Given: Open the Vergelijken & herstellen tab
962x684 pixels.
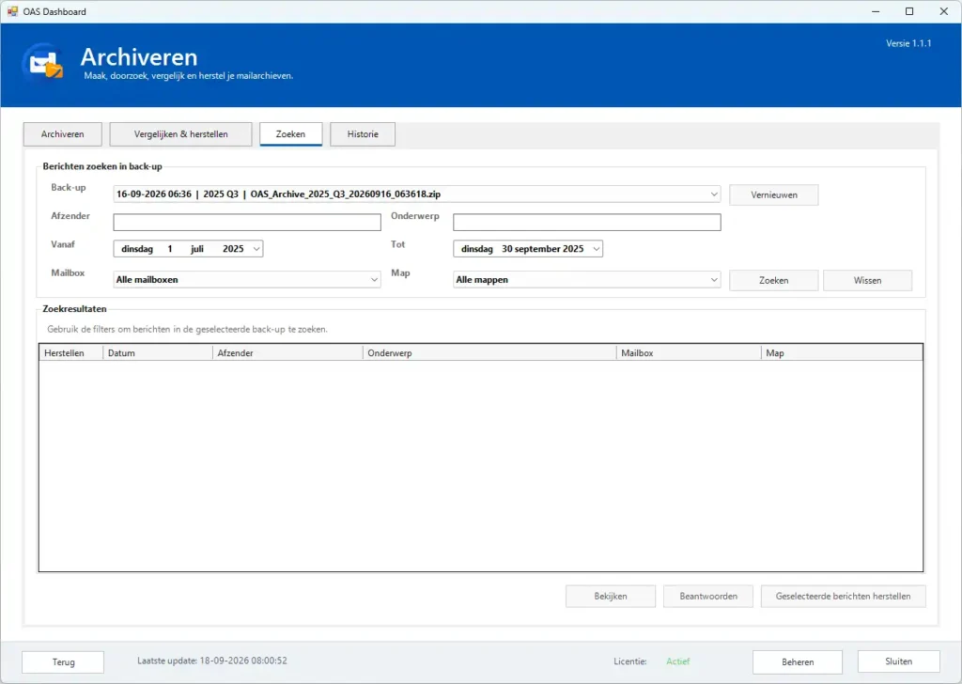Looking at the screenshot, I should tap(181, 134).
